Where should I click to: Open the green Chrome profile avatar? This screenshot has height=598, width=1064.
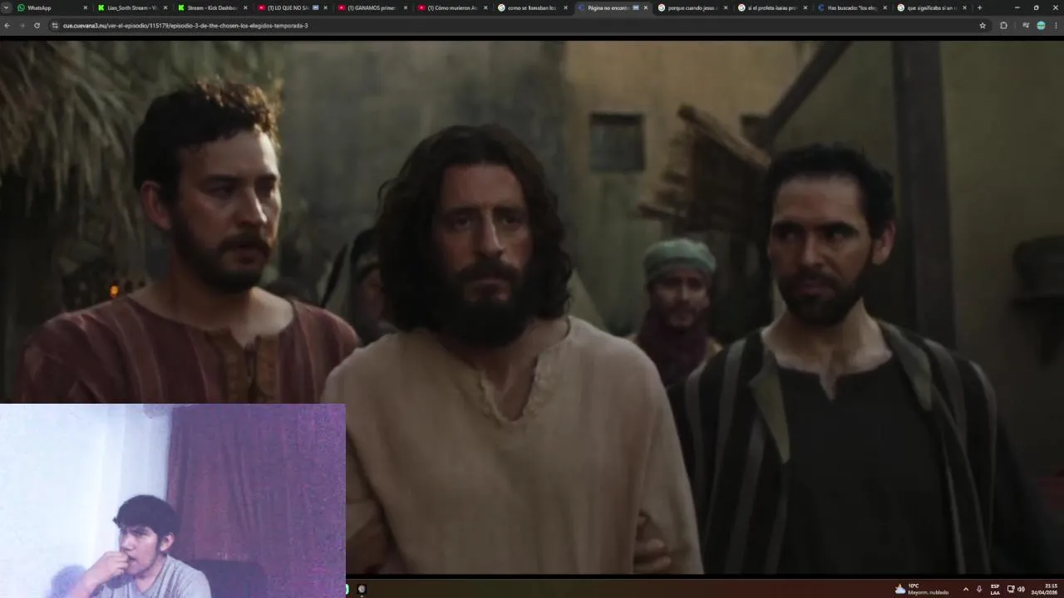[x=1041, y=26]
